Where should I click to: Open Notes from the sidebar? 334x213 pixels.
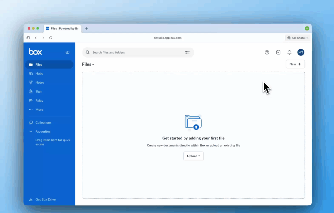pos(40,83)
